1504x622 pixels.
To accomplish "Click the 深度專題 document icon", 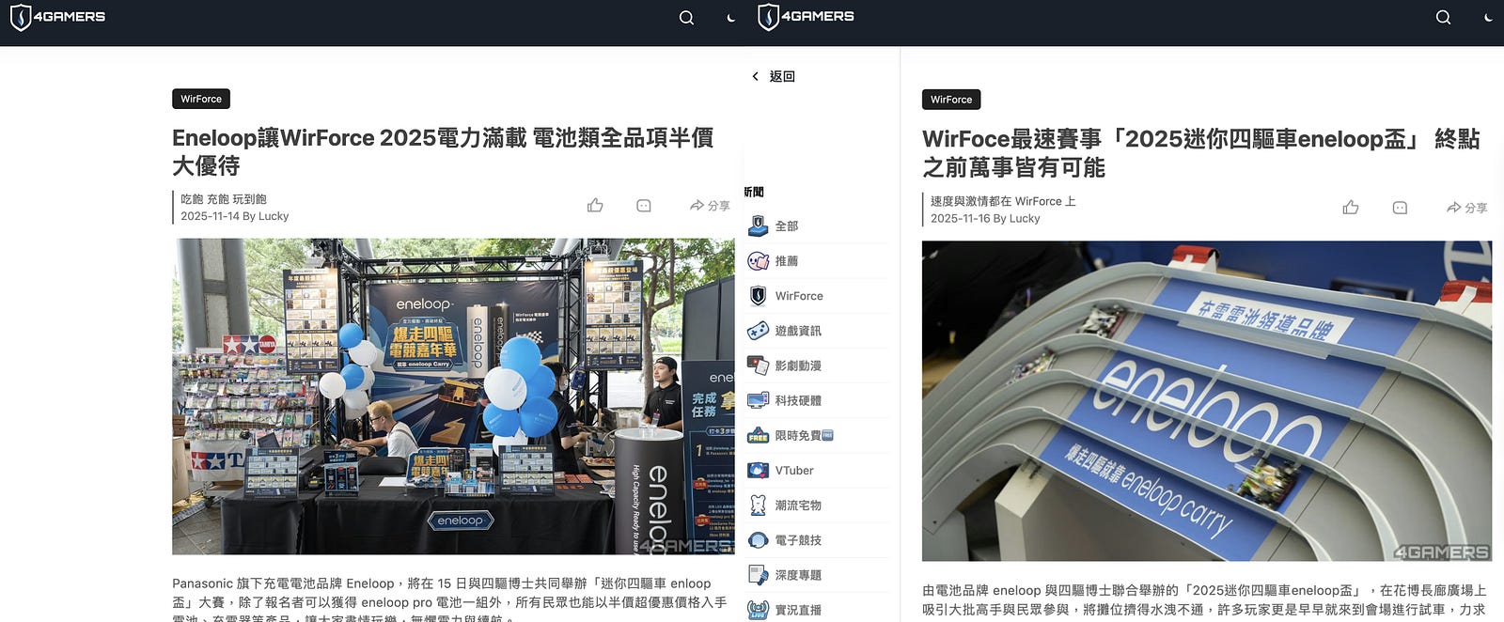I will click(x=758, y=575).
